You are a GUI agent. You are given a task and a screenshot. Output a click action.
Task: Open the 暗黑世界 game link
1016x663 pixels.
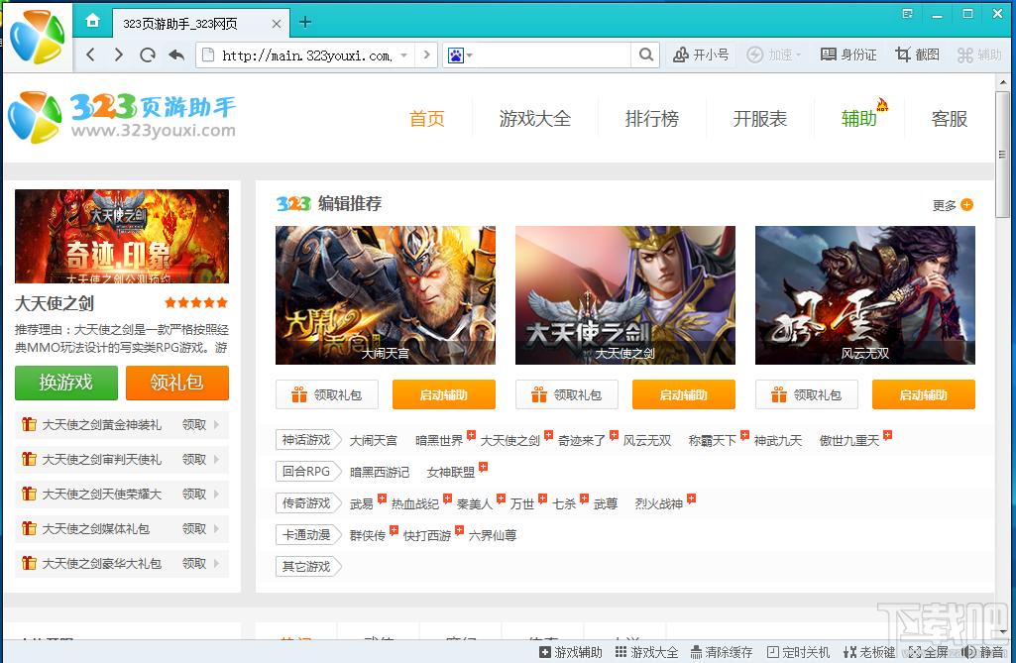point(439,441)
